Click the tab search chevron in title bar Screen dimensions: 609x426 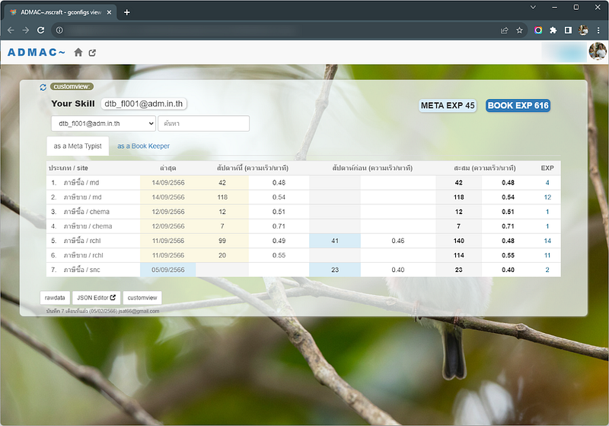(533, 7)
